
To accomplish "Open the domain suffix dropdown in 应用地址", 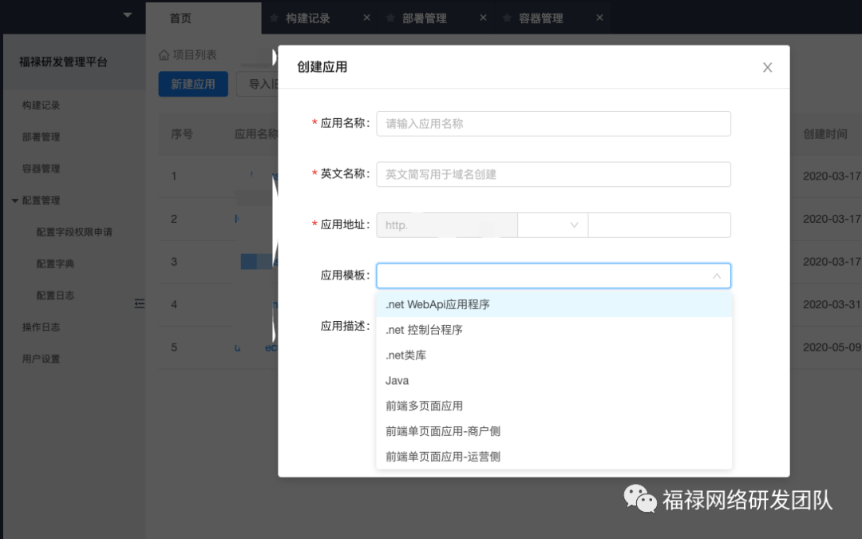I will click(552, 225).
